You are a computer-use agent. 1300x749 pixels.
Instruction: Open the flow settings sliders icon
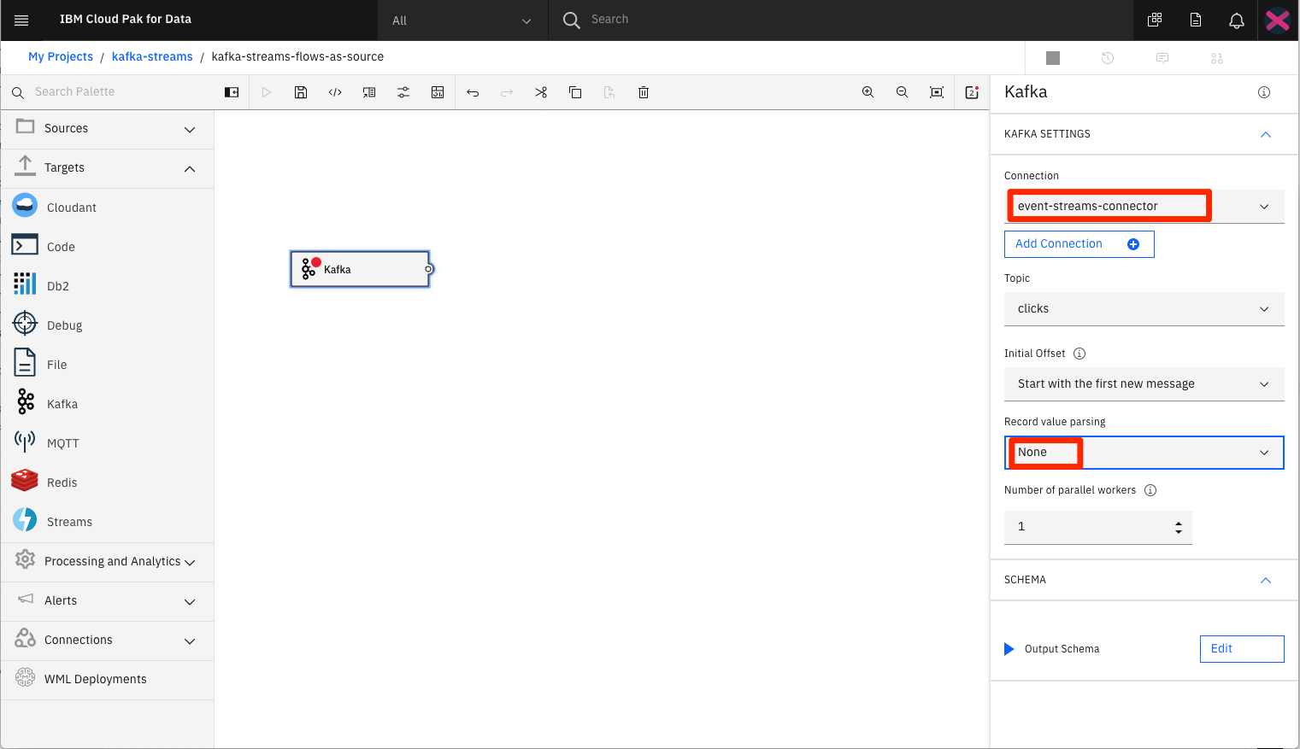coord(403,92)
